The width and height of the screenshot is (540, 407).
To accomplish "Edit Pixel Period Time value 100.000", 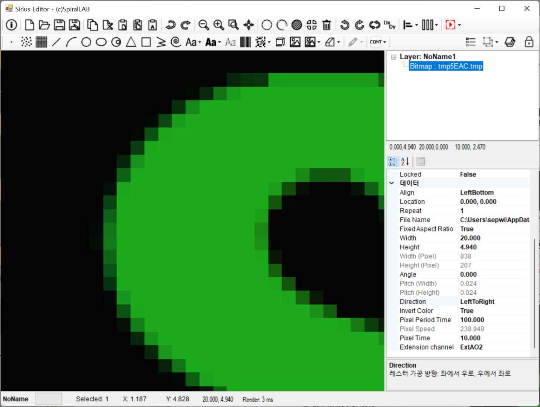I will [494, 320].
